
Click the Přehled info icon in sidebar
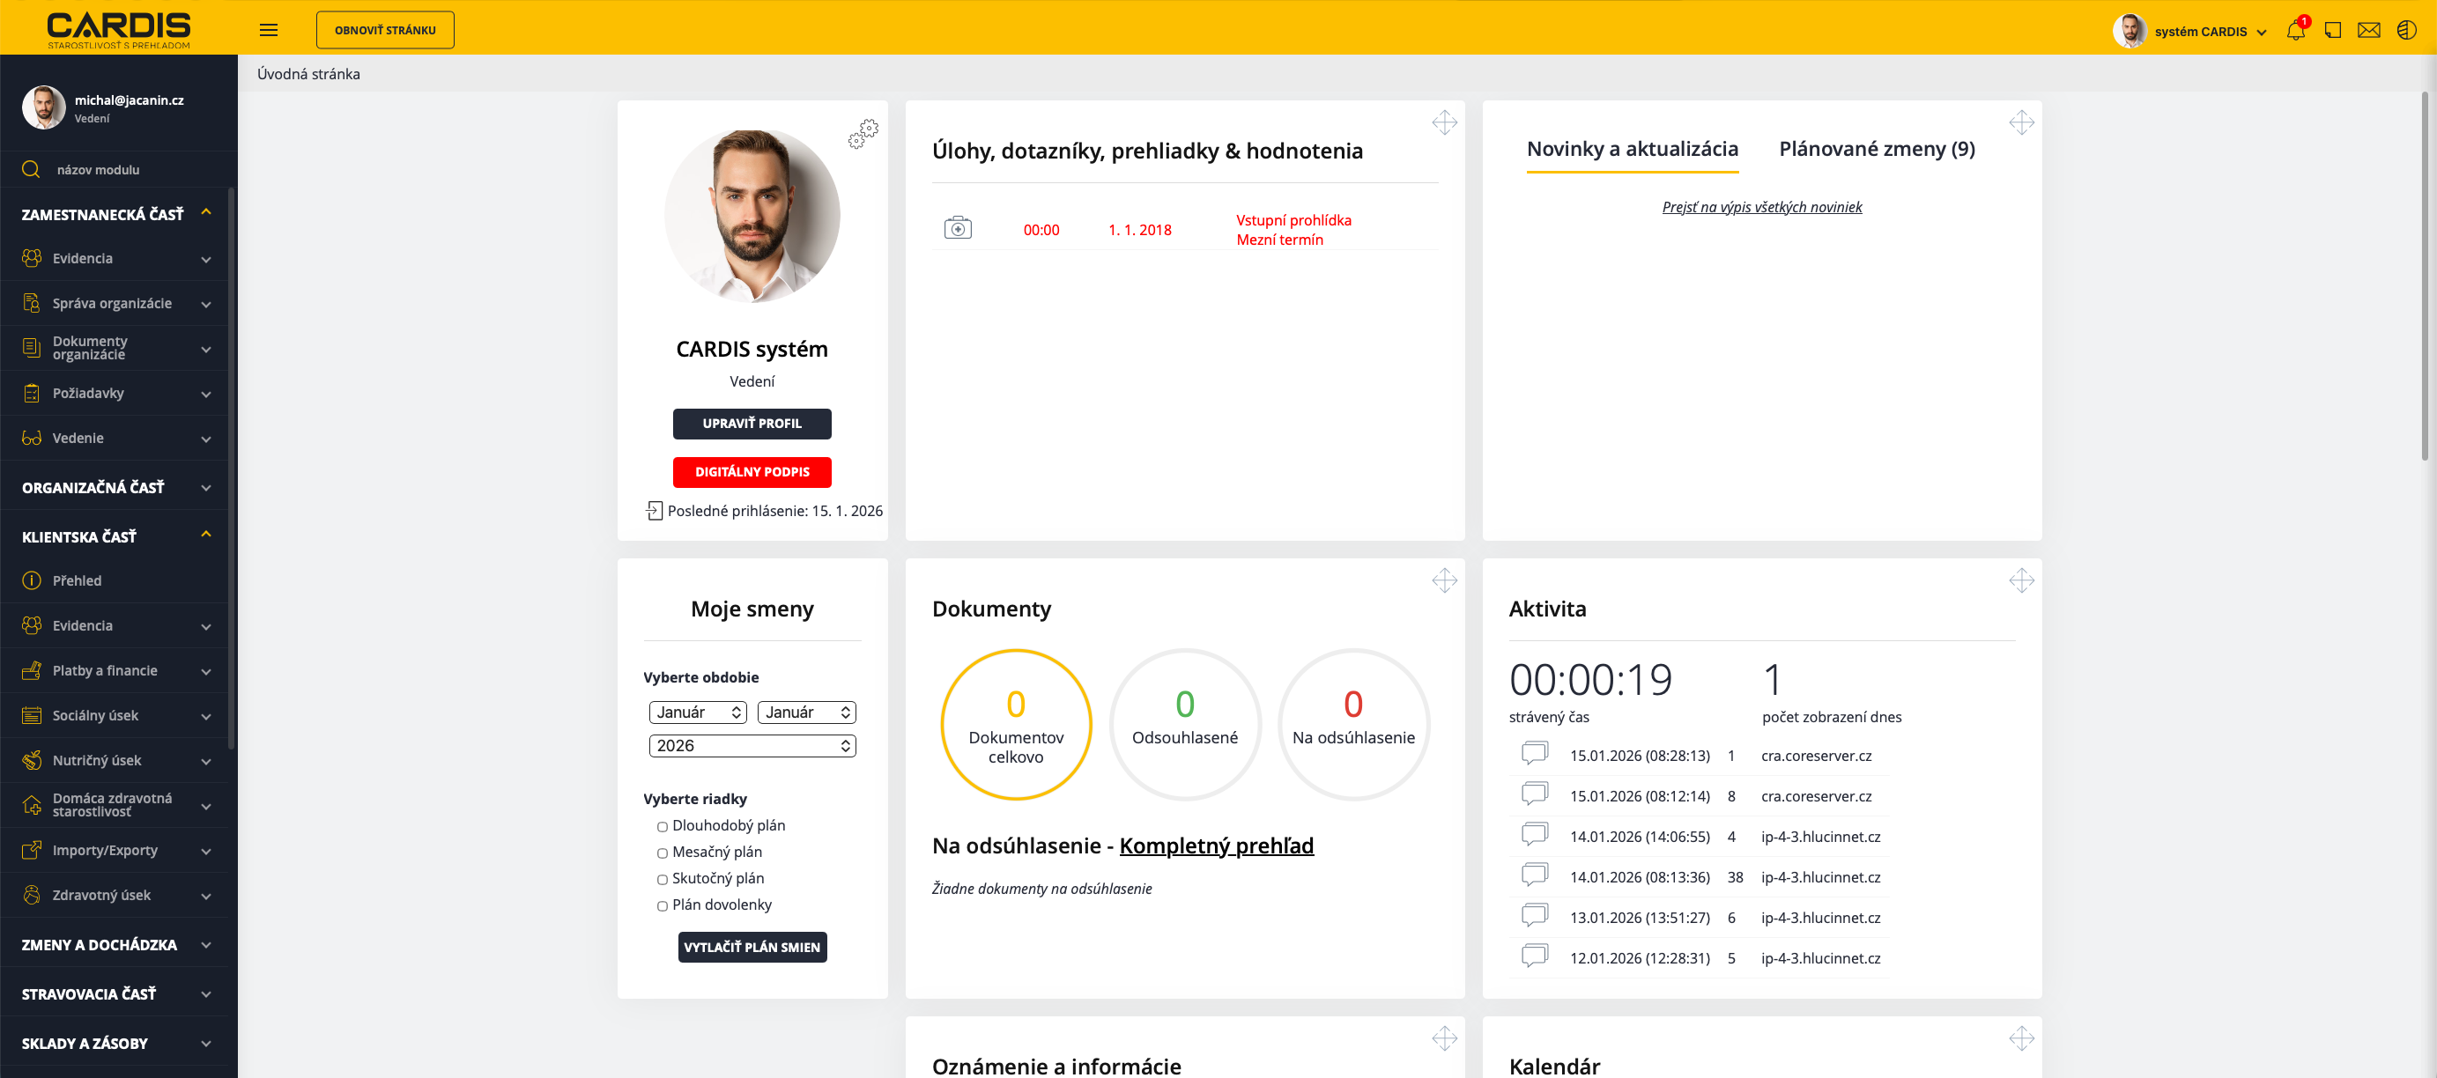click(x=31, y=580)
